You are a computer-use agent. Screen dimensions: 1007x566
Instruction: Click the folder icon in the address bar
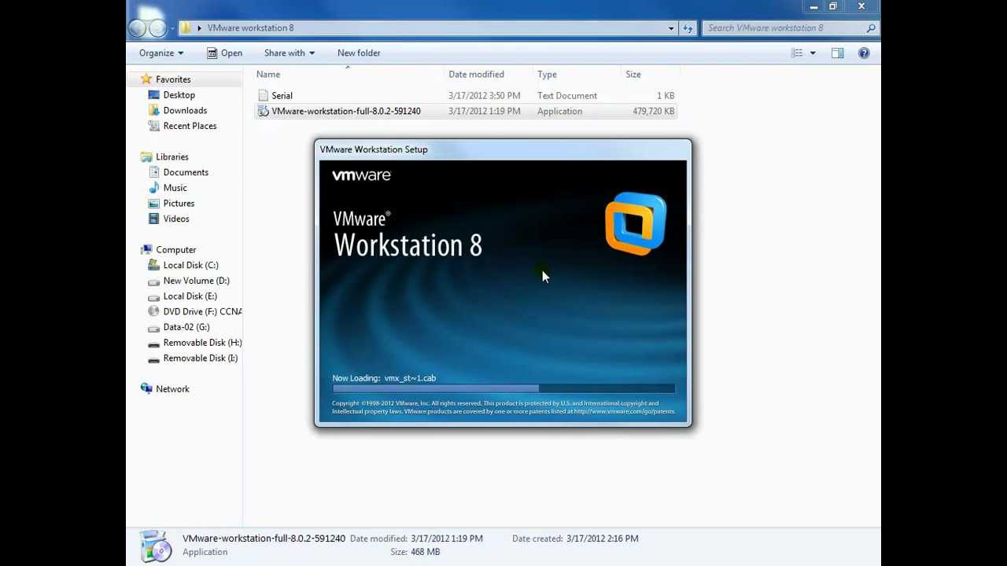pyautogui.click(x=186, y=28)
